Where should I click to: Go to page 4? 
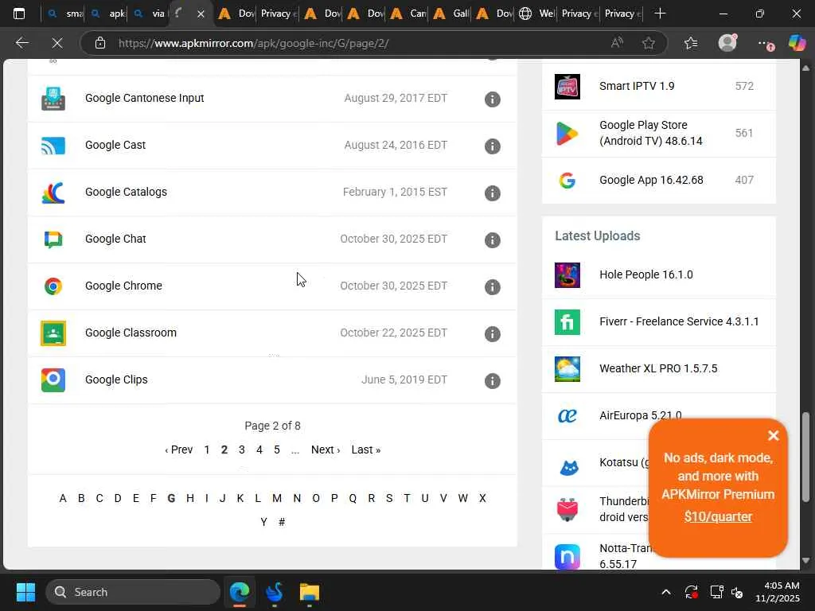[259, 449]
